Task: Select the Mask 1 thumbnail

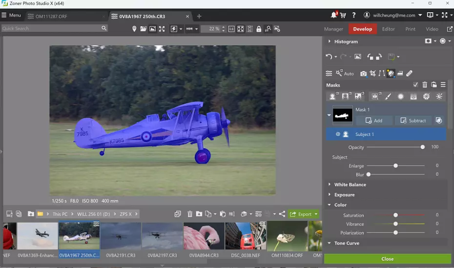Action: (x=342, y=115)
